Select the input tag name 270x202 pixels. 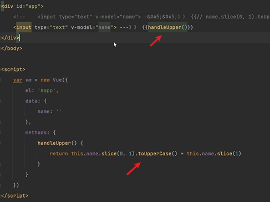(24, 27)
